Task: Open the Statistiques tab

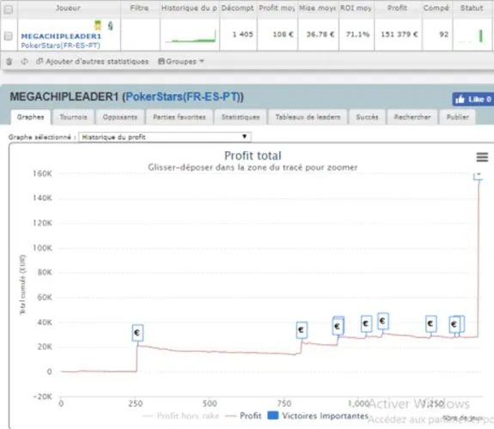Action: [241, 117]
